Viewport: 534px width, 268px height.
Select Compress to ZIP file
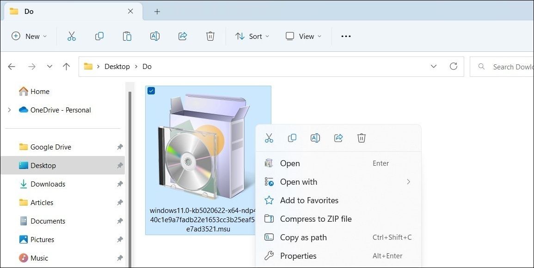[x=338, y=219]
